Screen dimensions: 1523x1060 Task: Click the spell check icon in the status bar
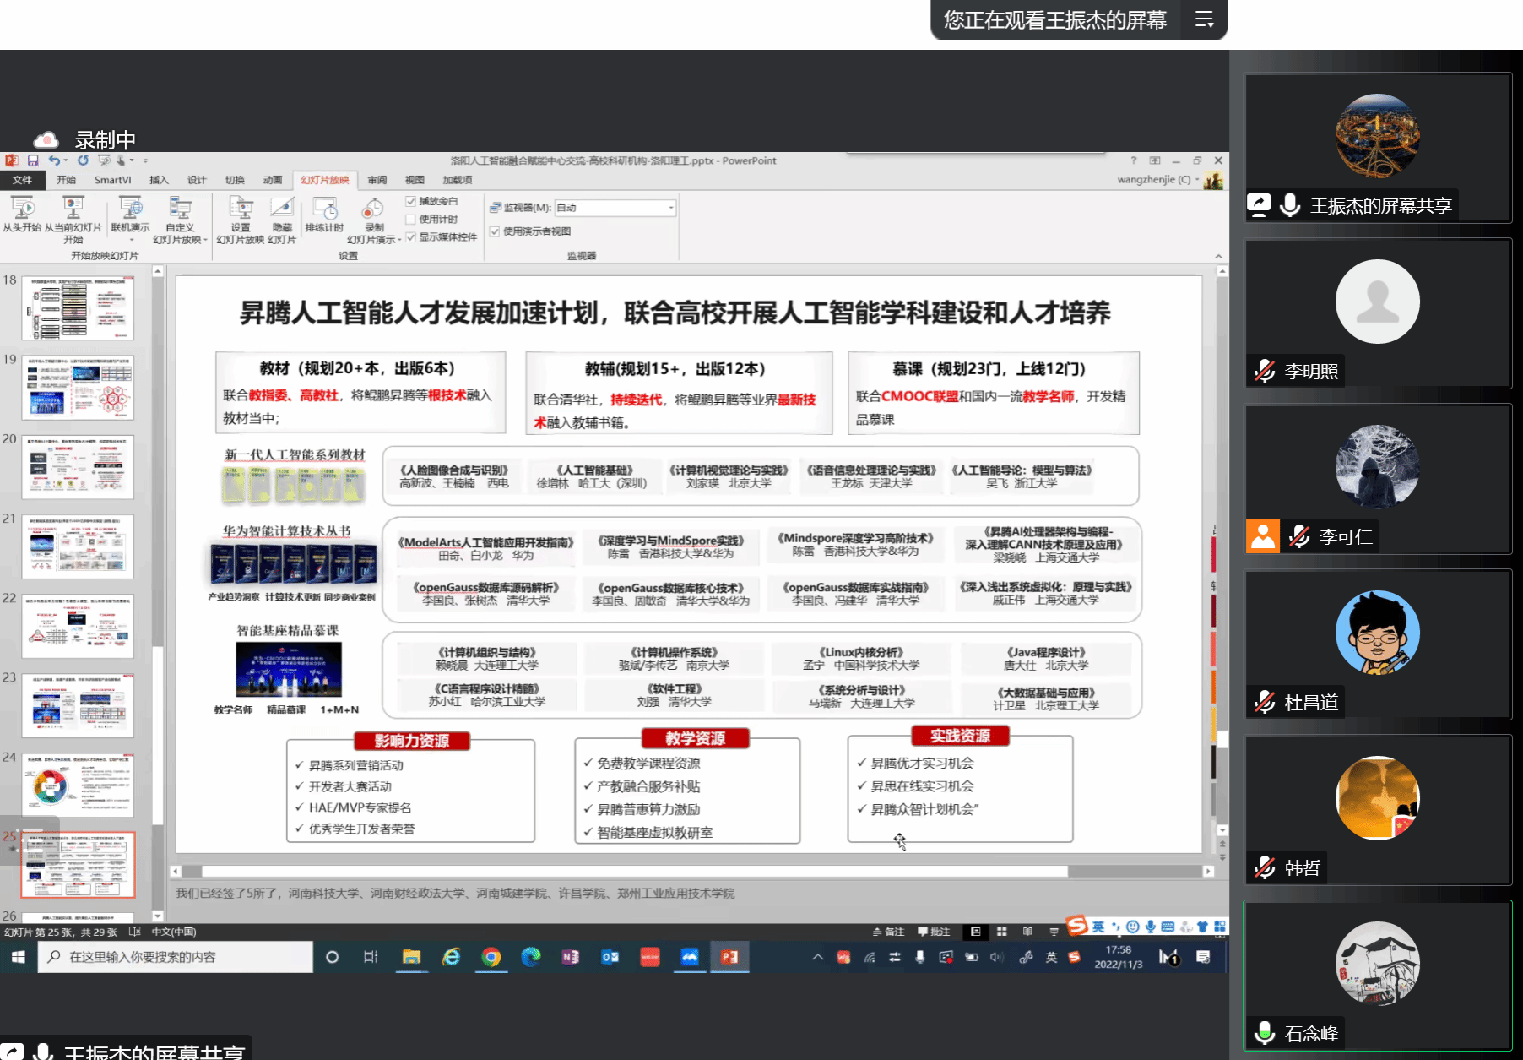pyautogui.click(x=135, y=932)
